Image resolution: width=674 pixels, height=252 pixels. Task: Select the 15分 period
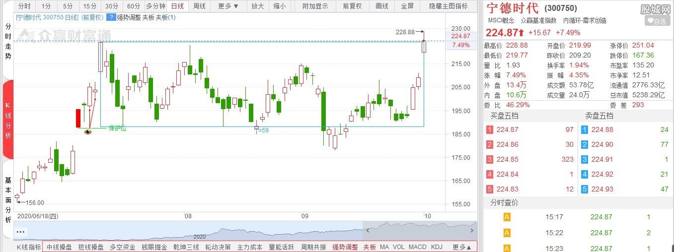(x=90, y=6)
